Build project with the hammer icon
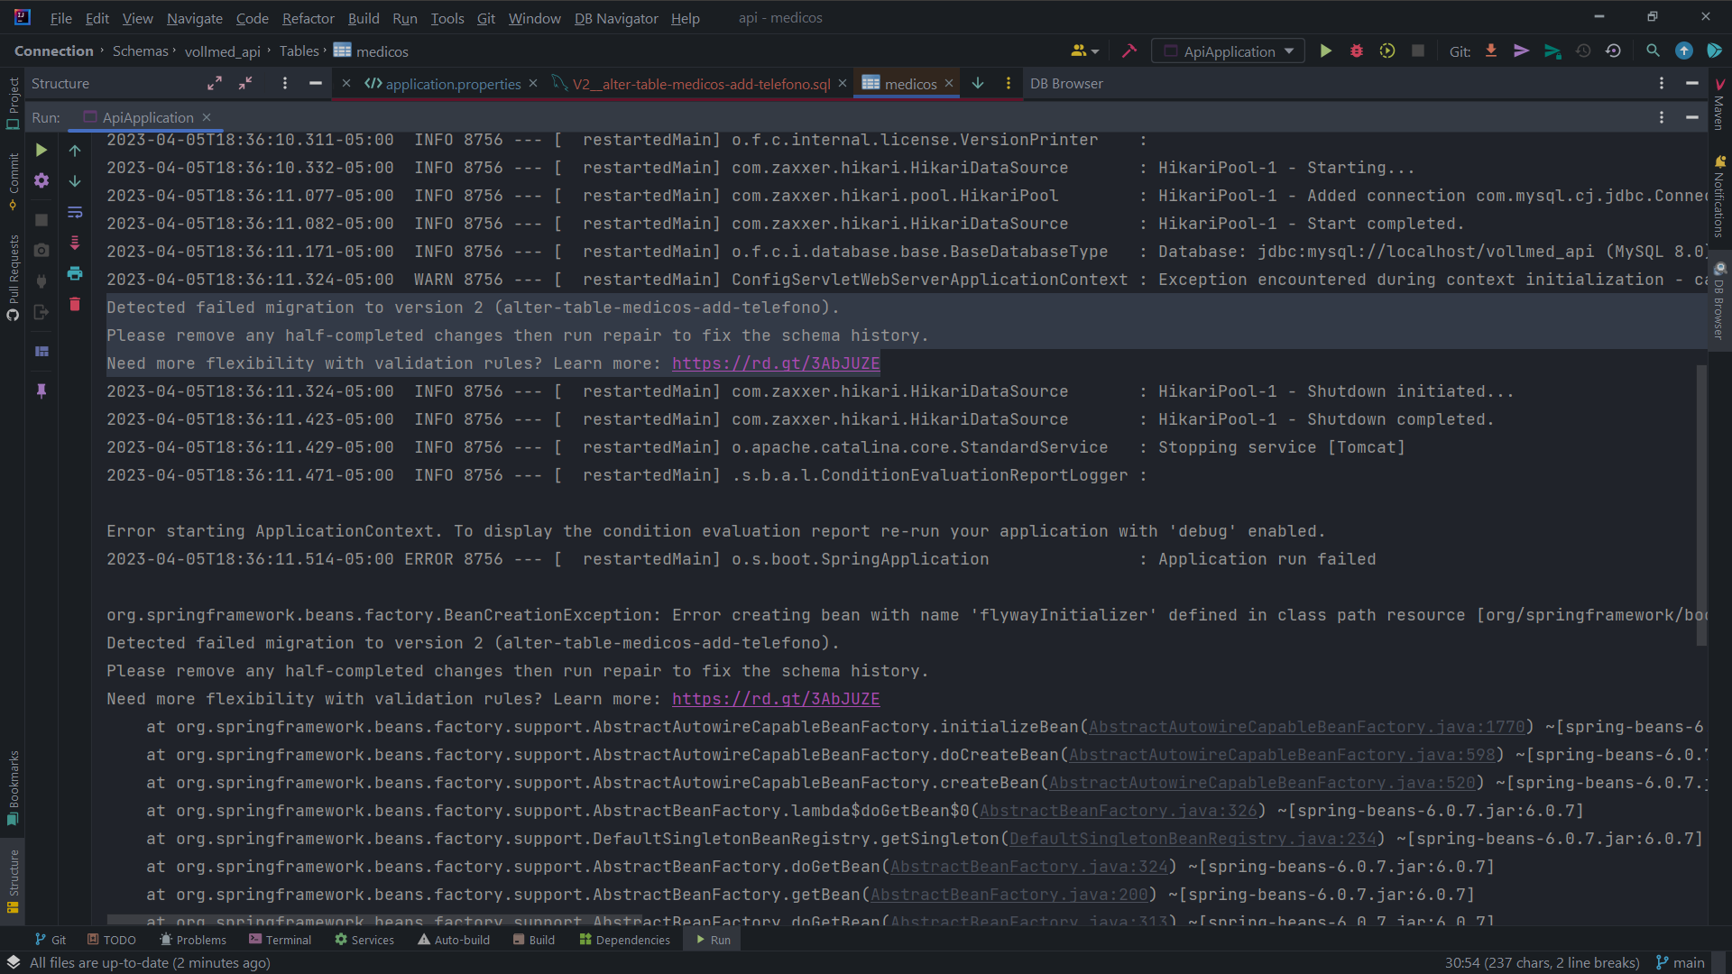Screen dimensions: 1732x974 (x=1129, y=51)
